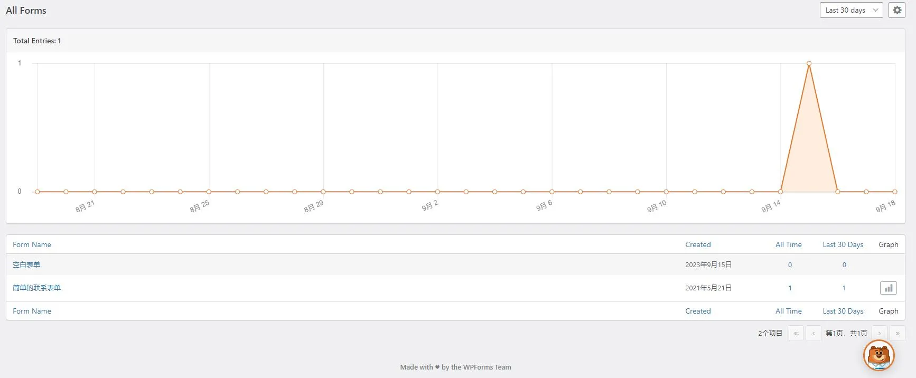Viewport: 916px width, 378px height.
Task: Go to previous page arrow
Action: [814, 333]
